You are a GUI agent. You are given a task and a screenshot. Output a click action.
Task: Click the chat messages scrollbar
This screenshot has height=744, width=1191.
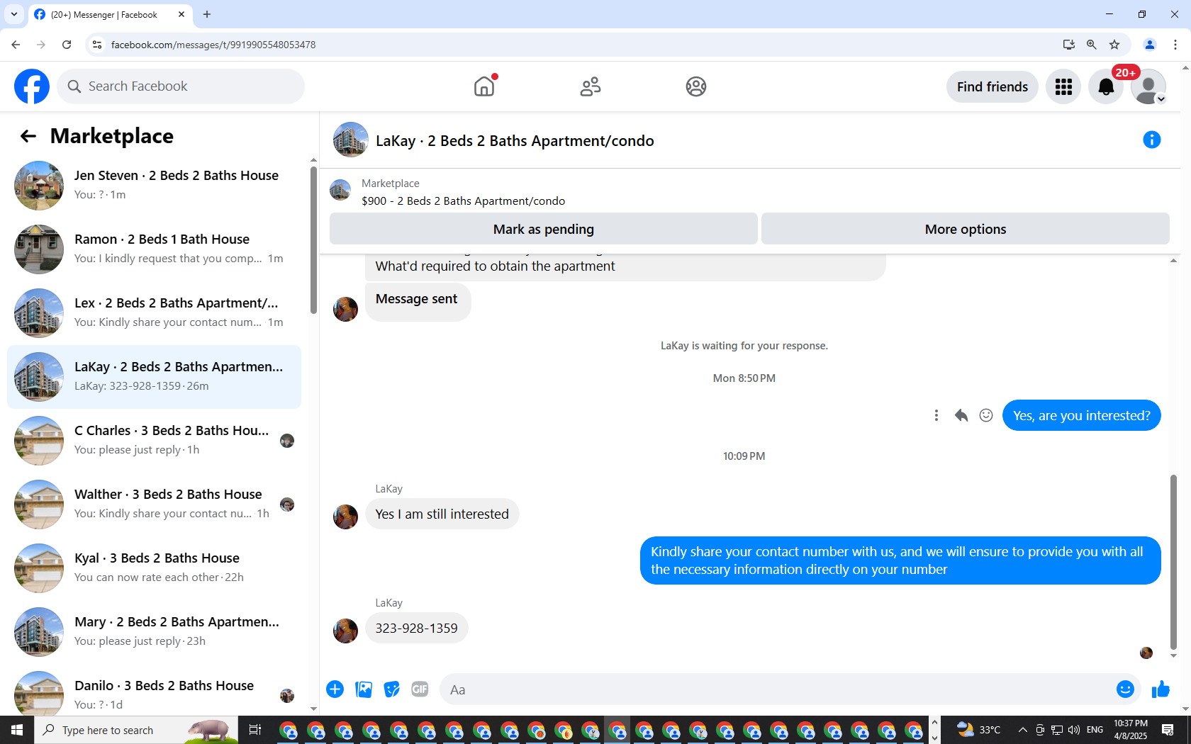coord(1173,562)
